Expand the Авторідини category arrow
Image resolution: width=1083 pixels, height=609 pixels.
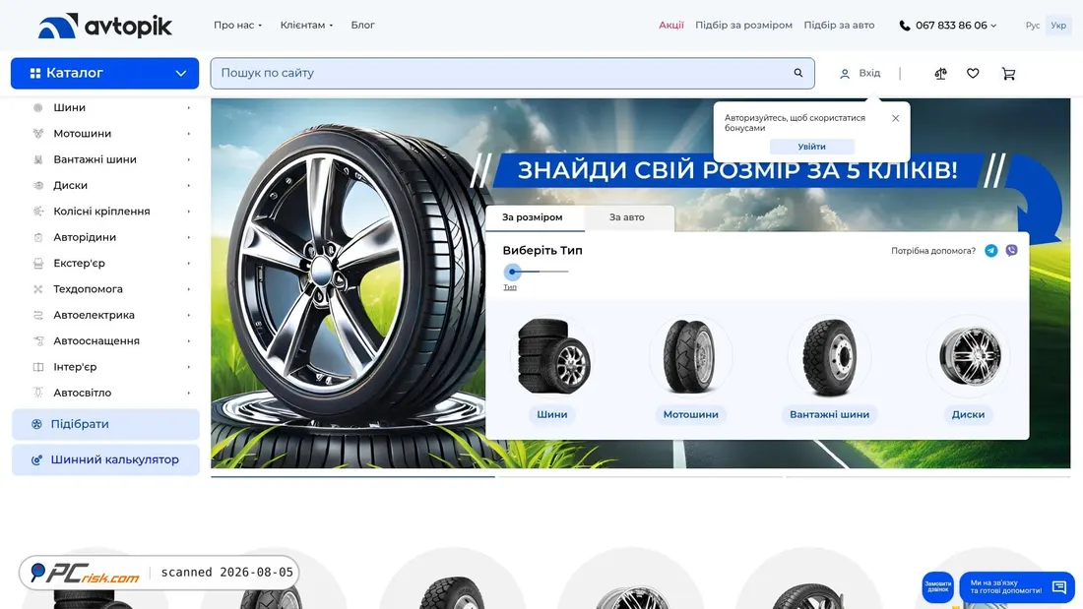(x=189, y=237)
